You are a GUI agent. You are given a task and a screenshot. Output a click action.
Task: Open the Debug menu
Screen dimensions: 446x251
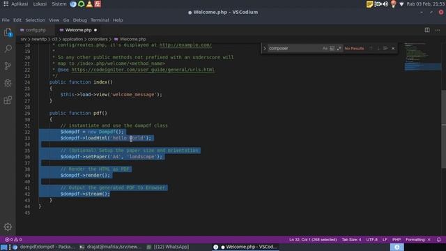coord(80,20)
